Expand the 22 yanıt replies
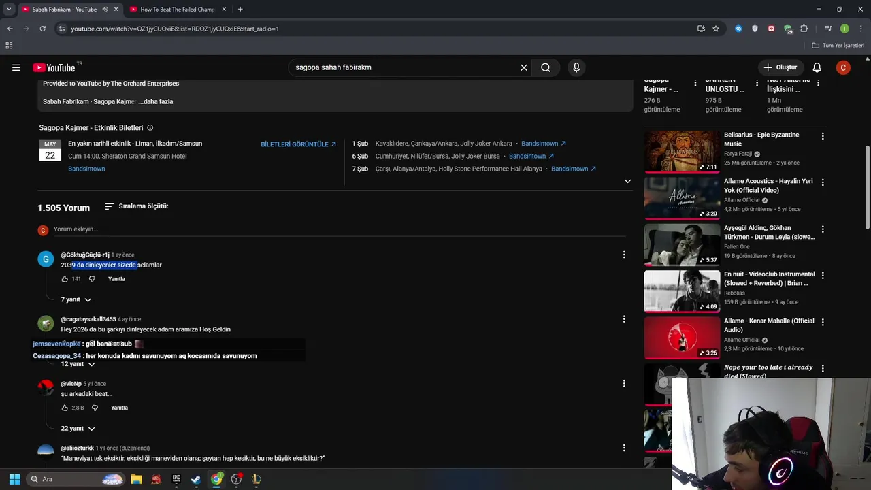 pos(78,429)
